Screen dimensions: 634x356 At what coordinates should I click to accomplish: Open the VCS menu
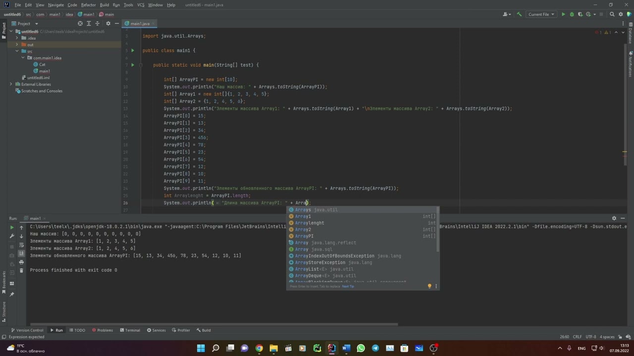[141, 5]
